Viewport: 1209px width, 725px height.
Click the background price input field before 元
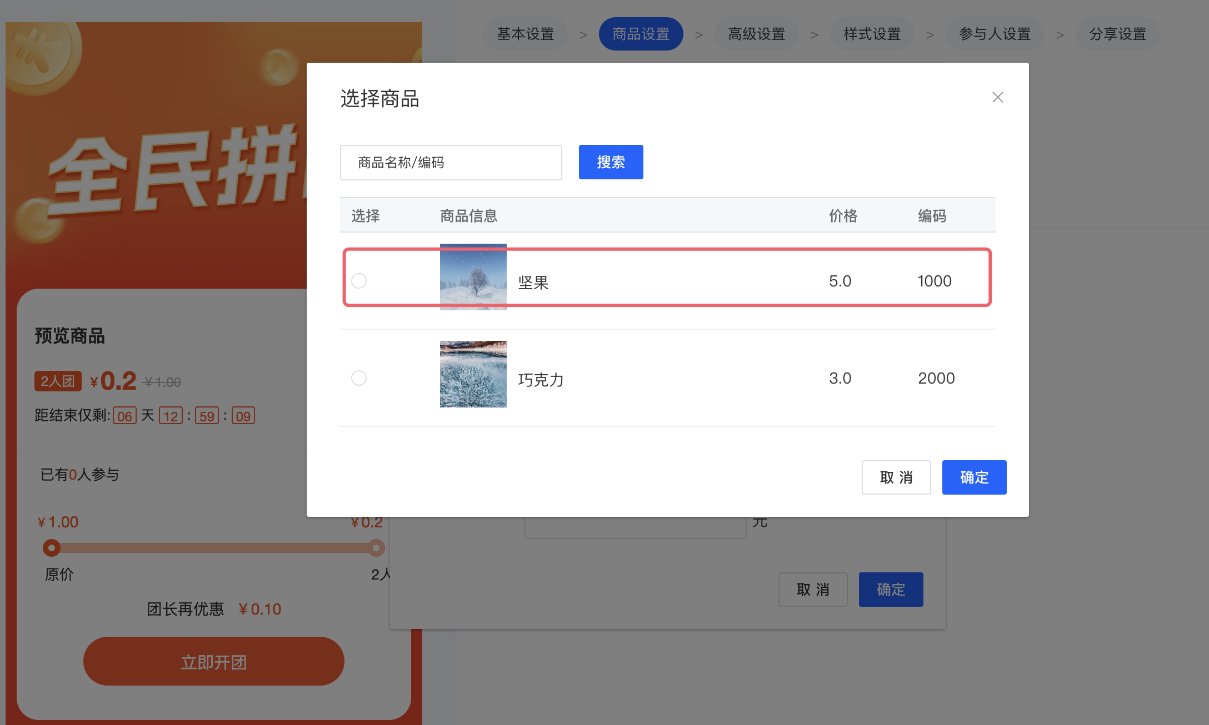(635, 527)
